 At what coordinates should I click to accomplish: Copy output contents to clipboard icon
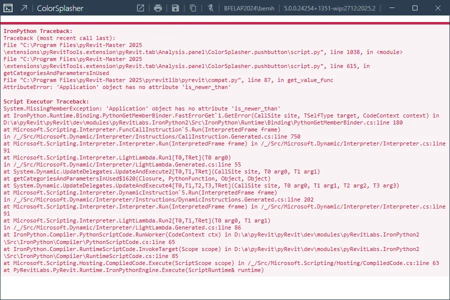pos(193,8)
